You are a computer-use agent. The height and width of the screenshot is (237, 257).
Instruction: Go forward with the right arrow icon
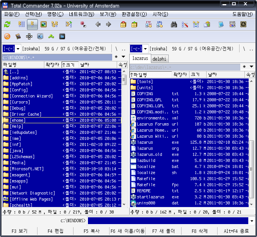108,24
